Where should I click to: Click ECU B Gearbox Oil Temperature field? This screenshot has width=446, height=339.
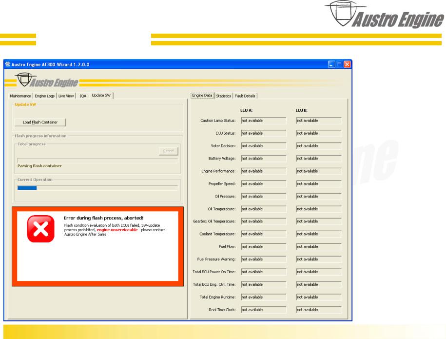pos(319,221)
